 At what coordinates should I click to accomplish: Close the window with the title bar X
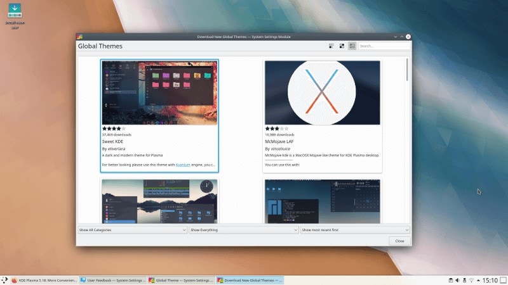click(x=408, y=37)
